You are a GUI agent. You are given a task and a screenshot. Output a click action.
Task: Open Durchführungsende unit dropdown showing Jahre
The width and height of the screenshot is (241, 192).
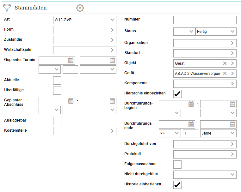coord(218,133)
